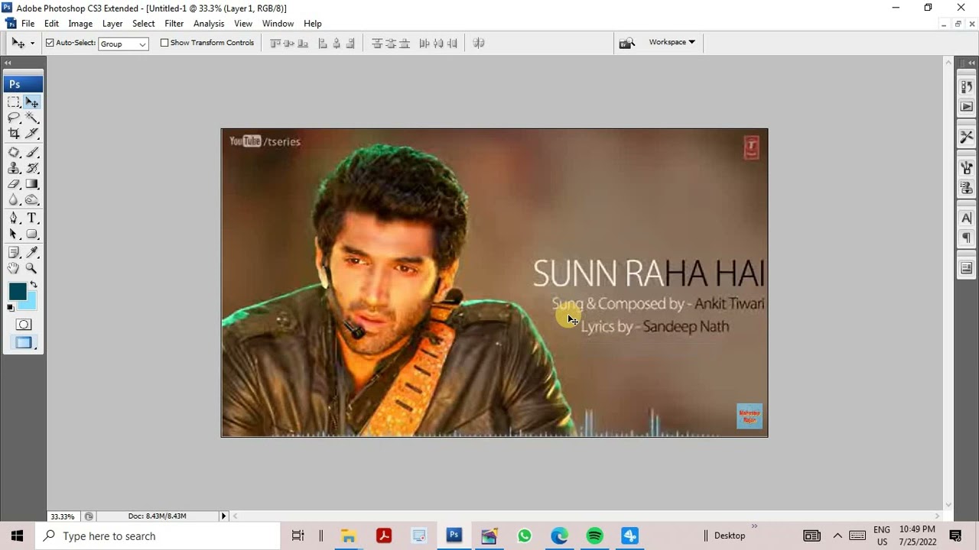
Task: Toggle Quick Mask mode
Action: [x=24, y=325]
